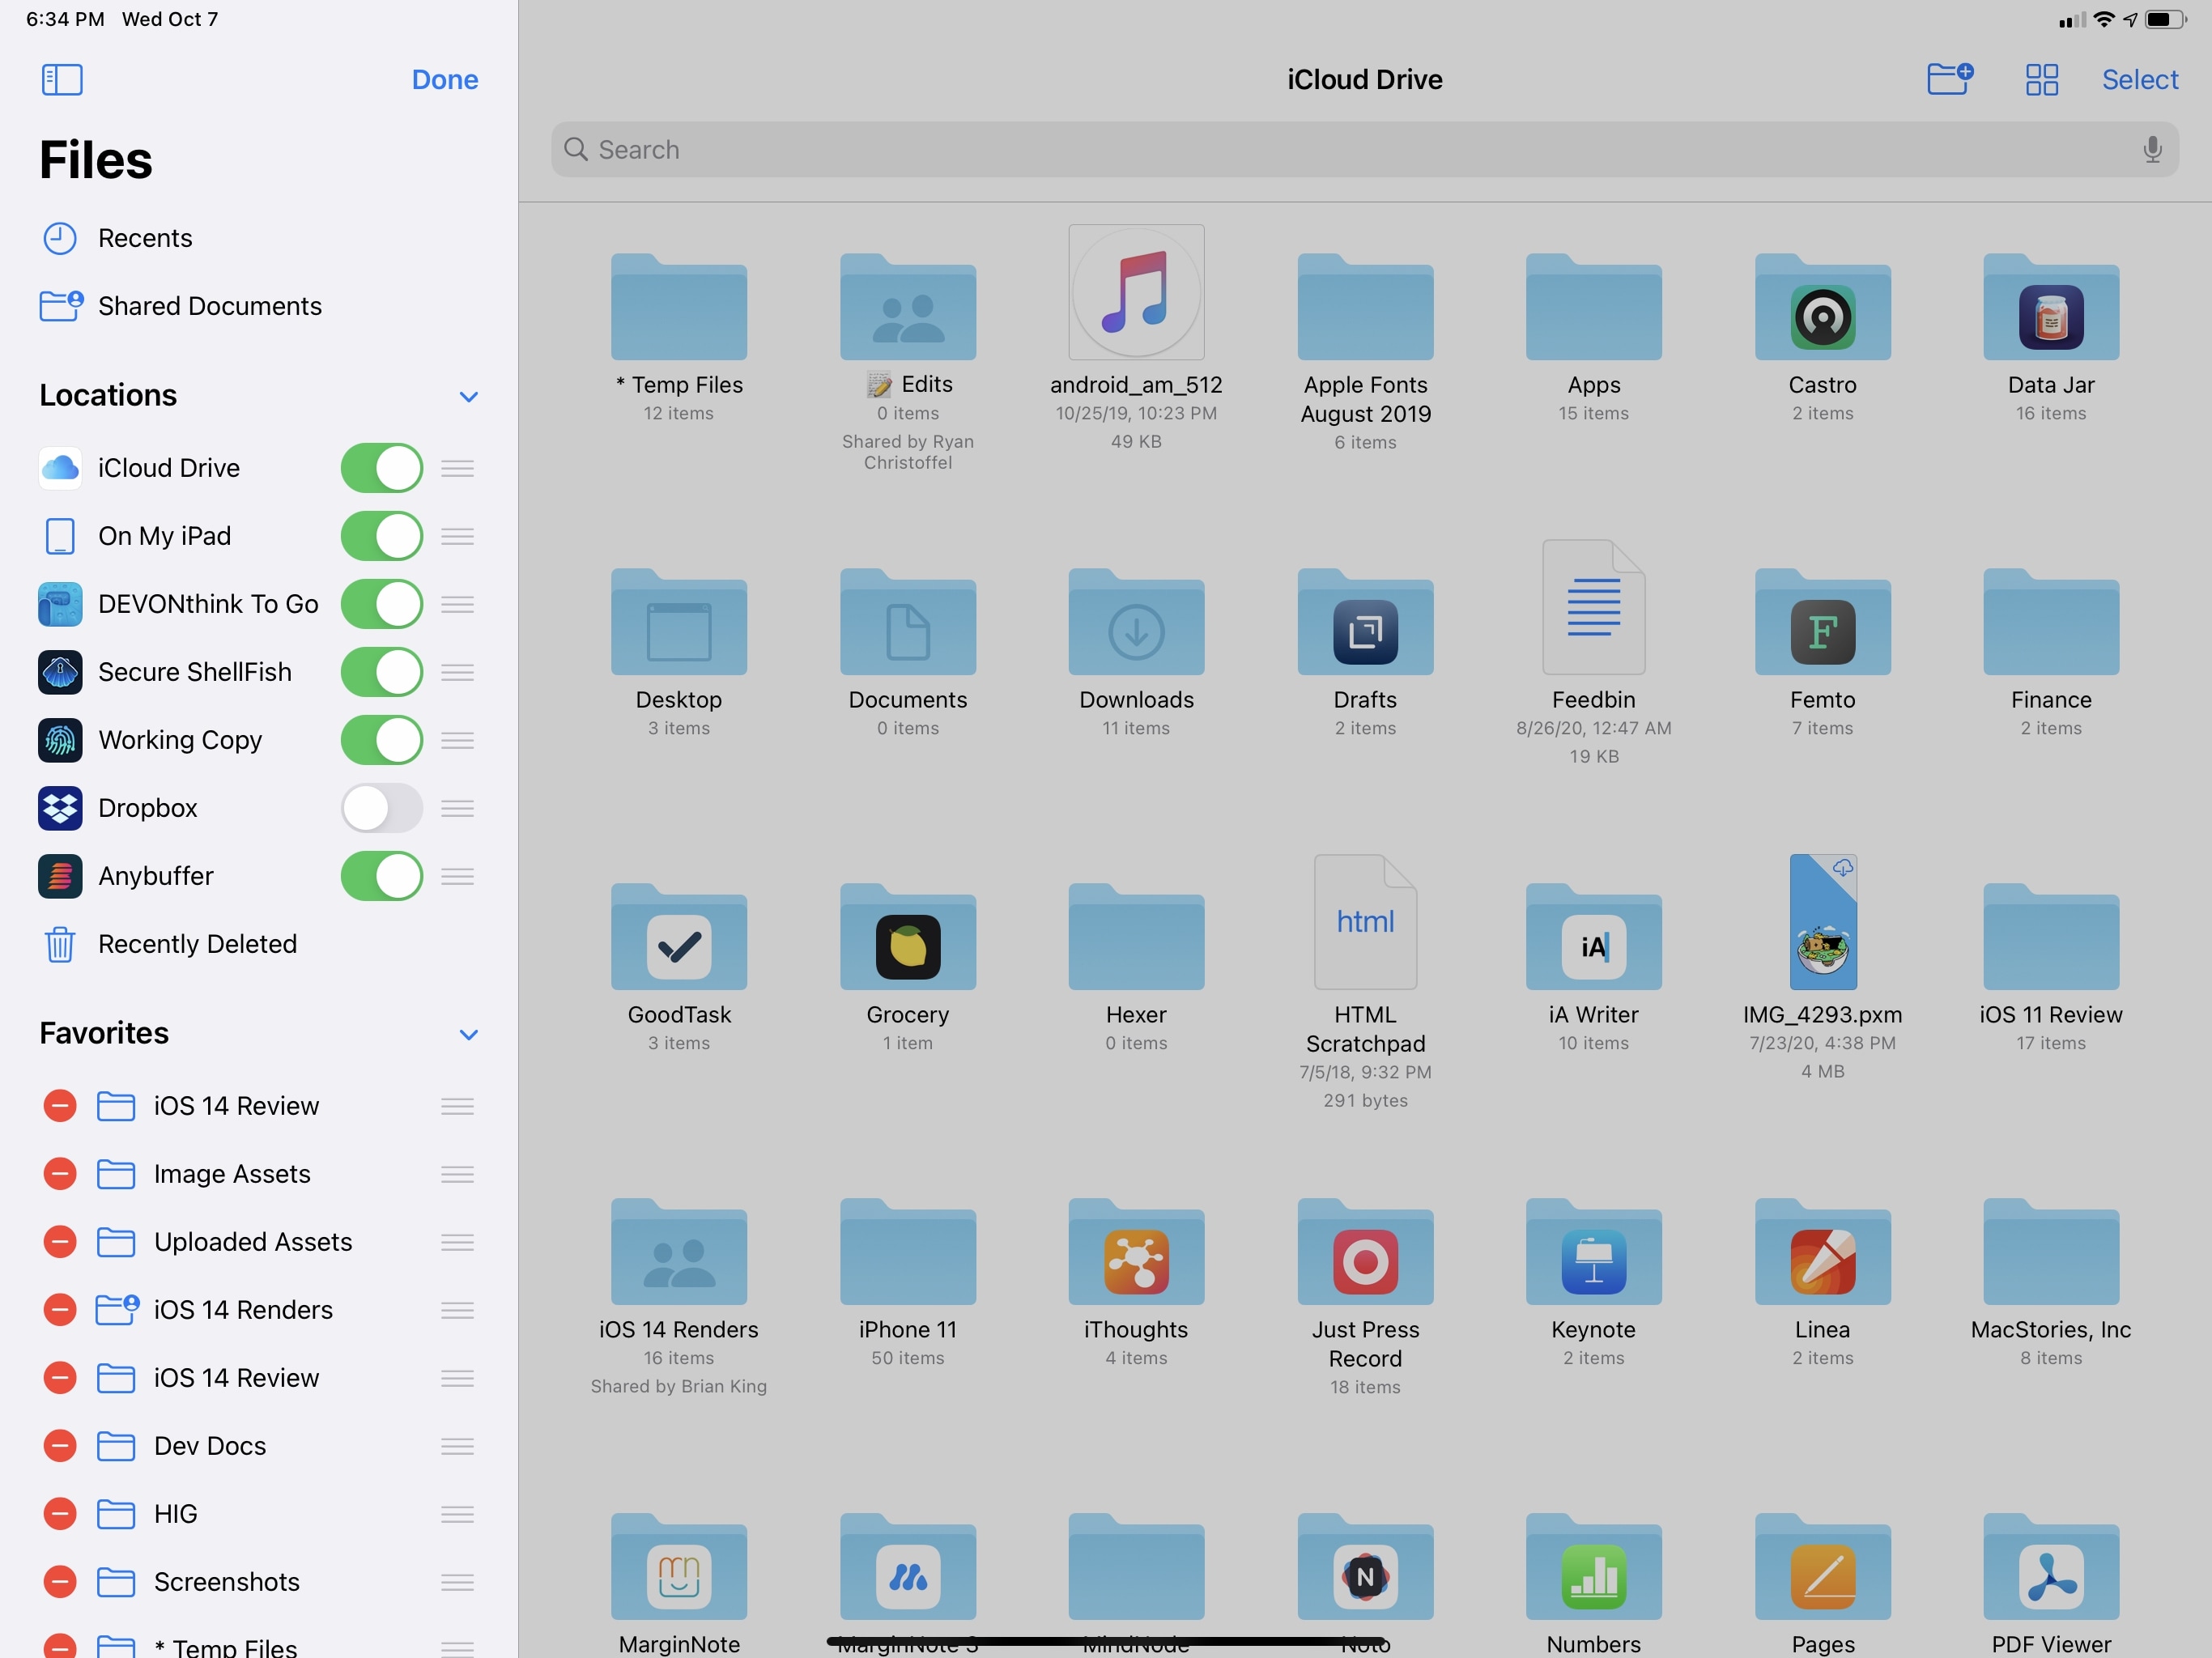This screenshot has width=2212, height=1658.
Task: Enable the Dropbox location switch
Action: pos(381,808)
